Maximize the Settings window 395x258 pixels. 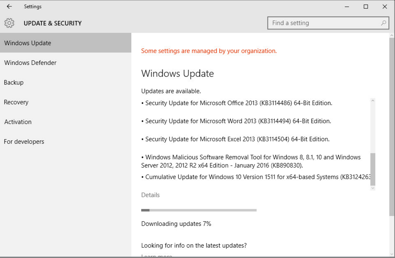pyautogui.click(x=366, y=6)
